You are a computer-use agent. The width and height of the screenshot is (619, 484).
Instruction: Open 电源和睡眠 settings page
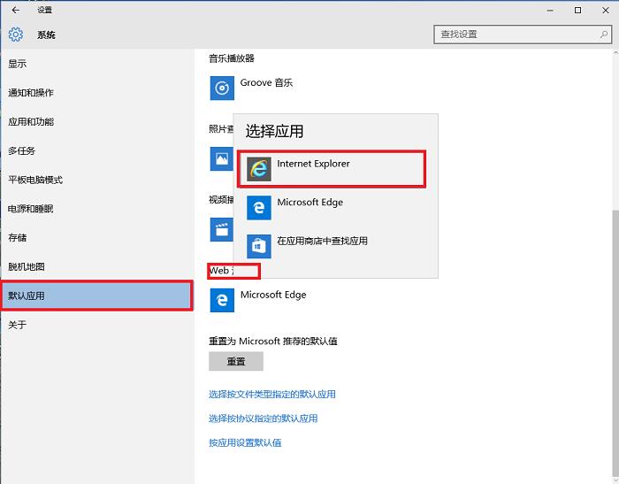(x=96, y=209)
